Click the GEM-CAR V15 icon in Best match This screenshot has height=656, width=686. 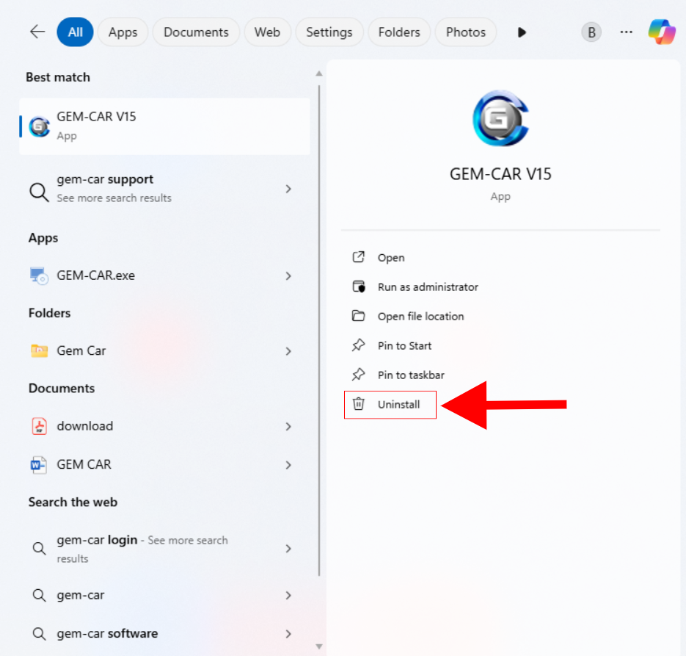pyautogui.click(x=40, y=126)
